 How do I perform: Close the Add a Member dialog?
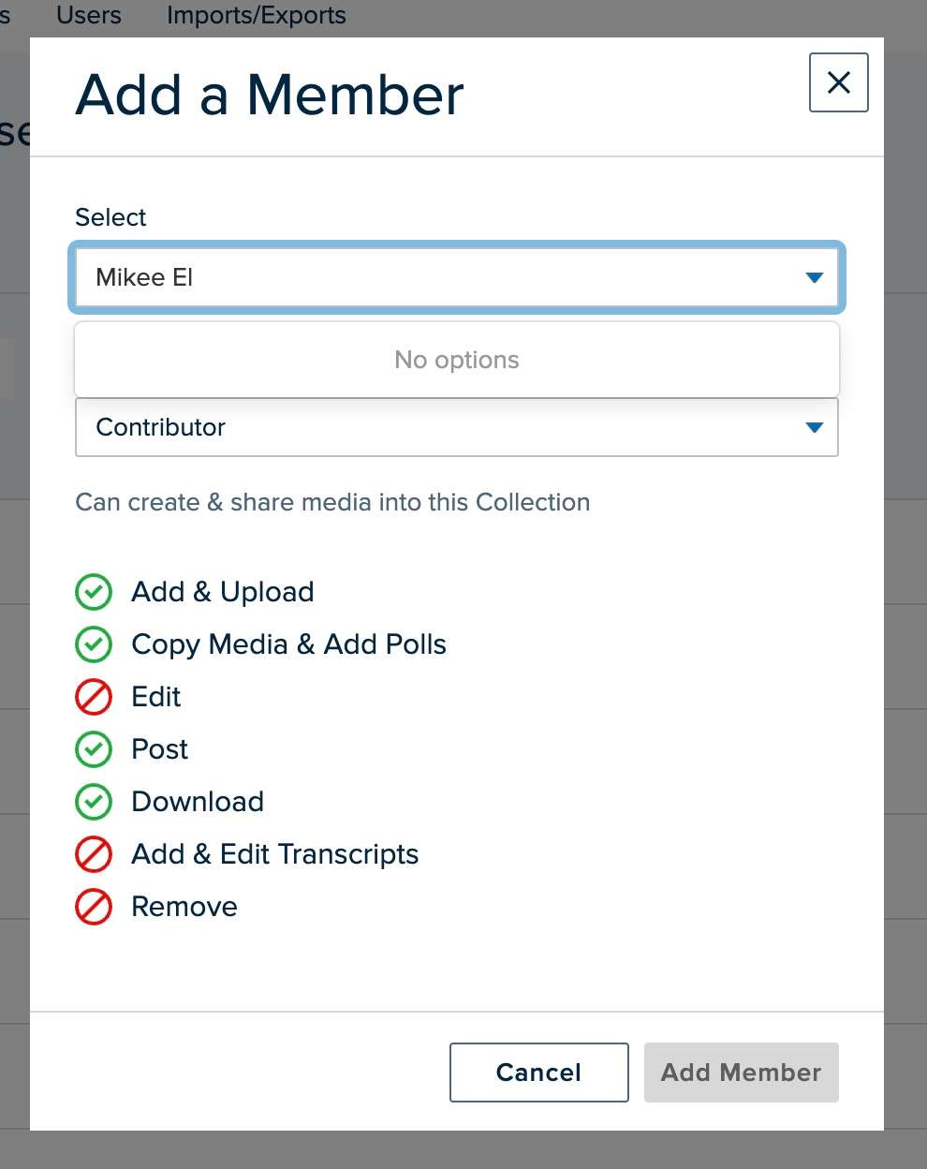(x=838, y=82)
